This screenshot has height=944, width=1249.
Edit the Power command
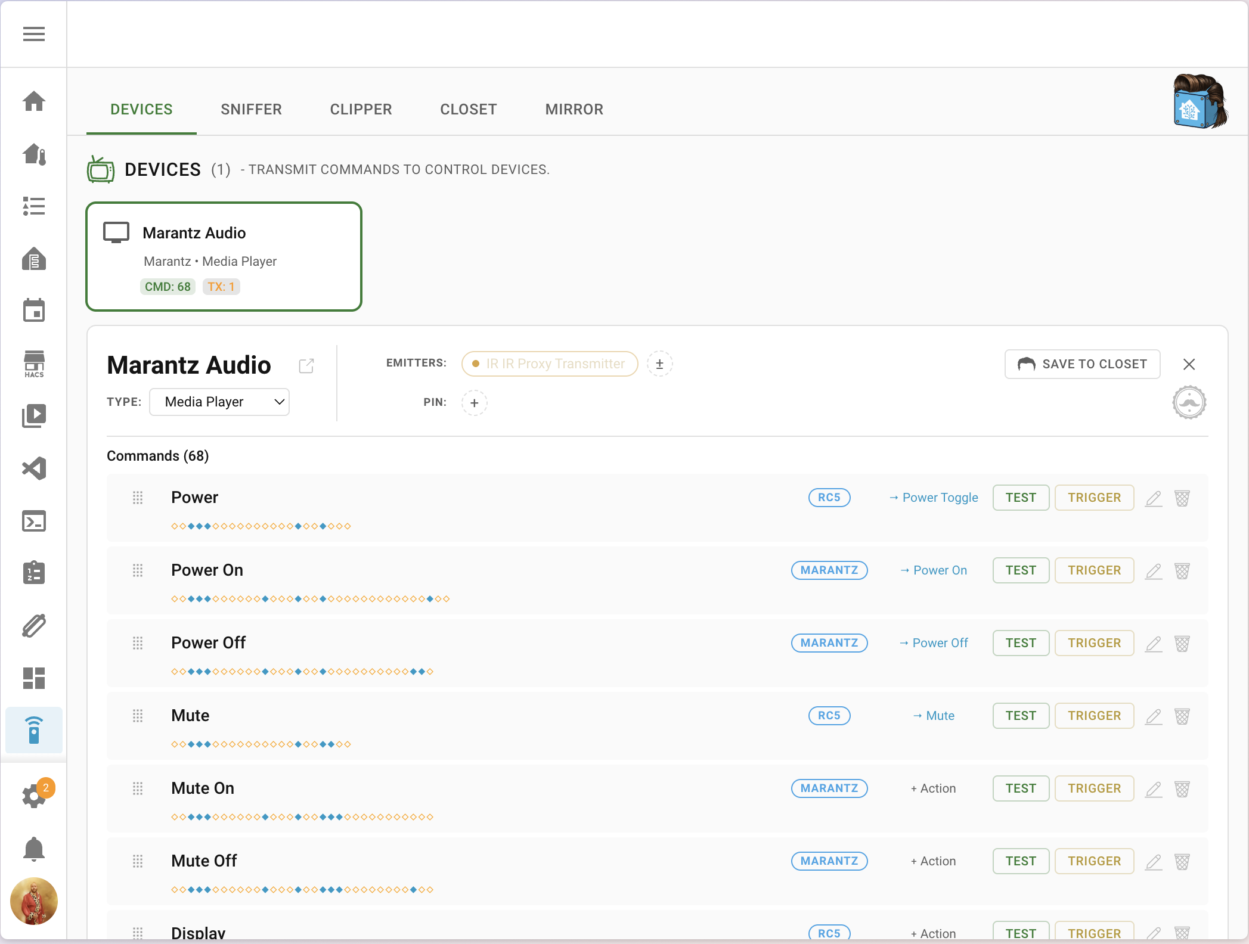[x=1154, y=498]
